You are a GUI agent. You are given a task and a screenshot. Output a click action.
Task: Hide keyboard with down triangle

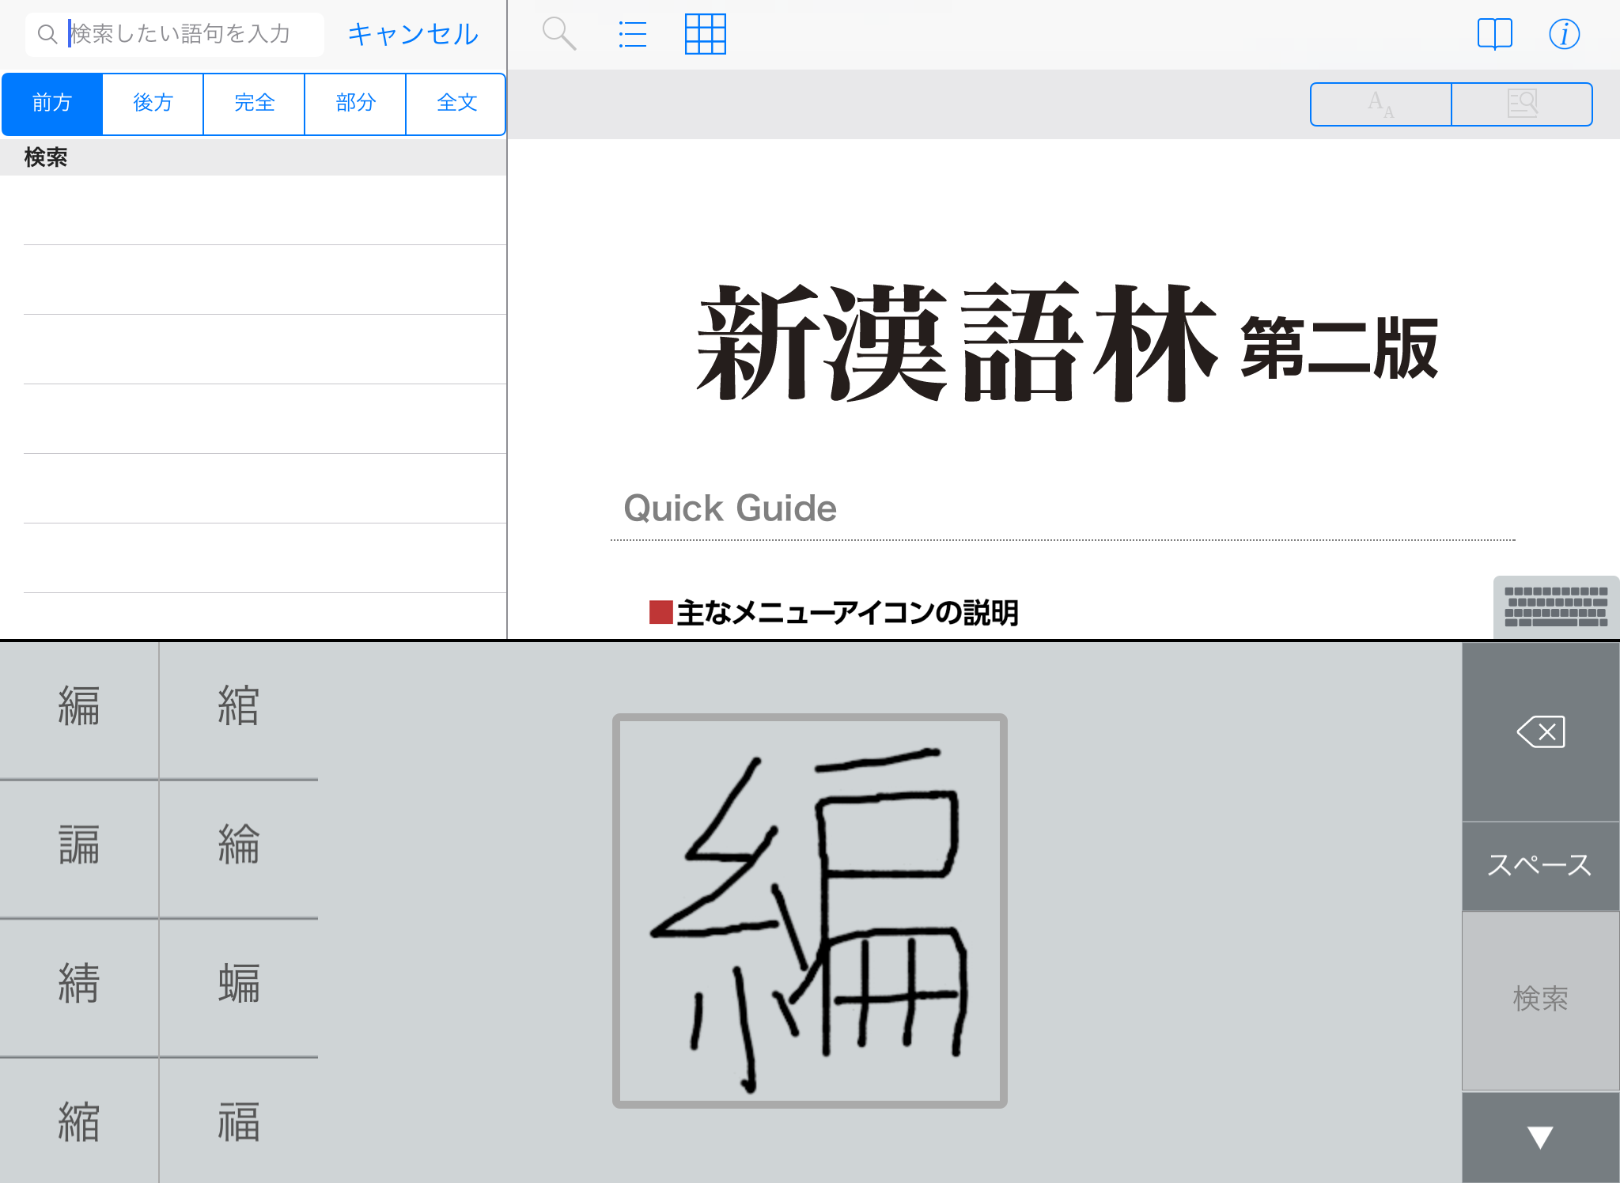(x=1539, y=1137)
